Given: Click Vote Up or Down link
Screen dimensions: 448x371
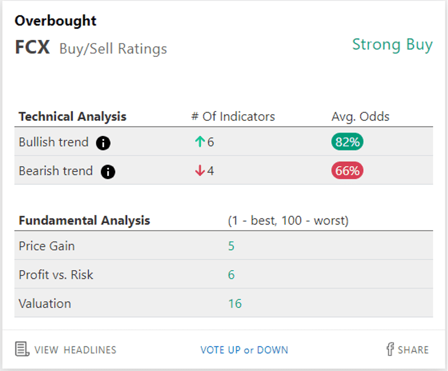Looking at the screenshot, I should click(245, 350).
